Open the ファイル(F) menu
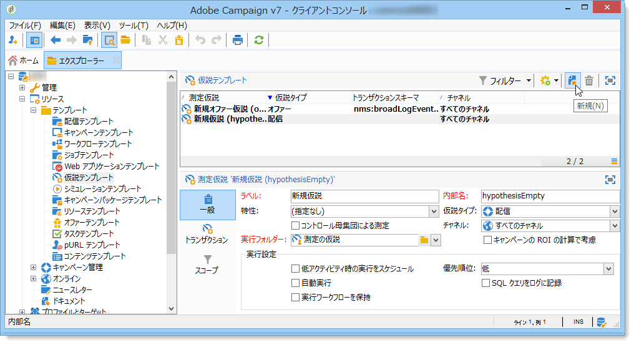The image size is (634, 345). coord(25,26)
